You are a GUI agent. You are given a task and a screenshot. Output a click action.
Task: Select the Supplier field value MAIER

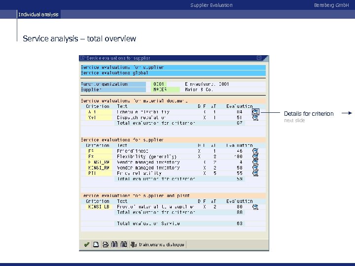(165, 90)
